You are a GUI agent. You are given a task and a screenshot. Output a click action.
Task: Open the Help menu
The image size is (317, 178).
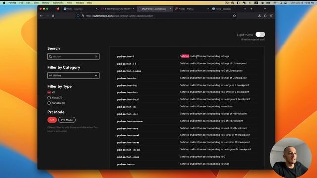coord(89,3)
